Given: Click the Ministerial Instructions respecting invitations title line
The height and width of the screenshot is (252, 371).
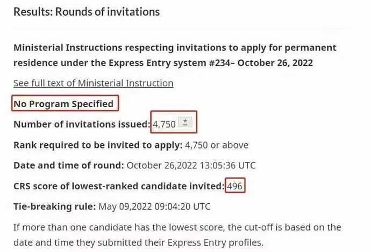Looking at the screenshot, I should [x=175, y=48].
